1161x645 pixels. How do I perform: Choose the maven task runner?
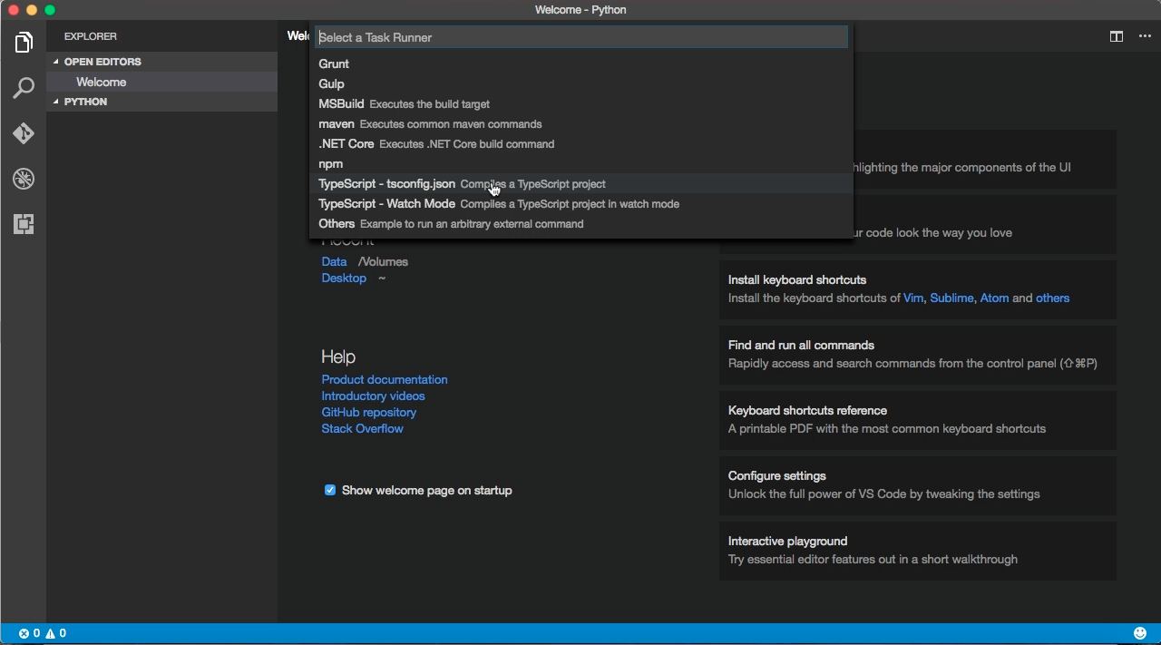[580, 123]
